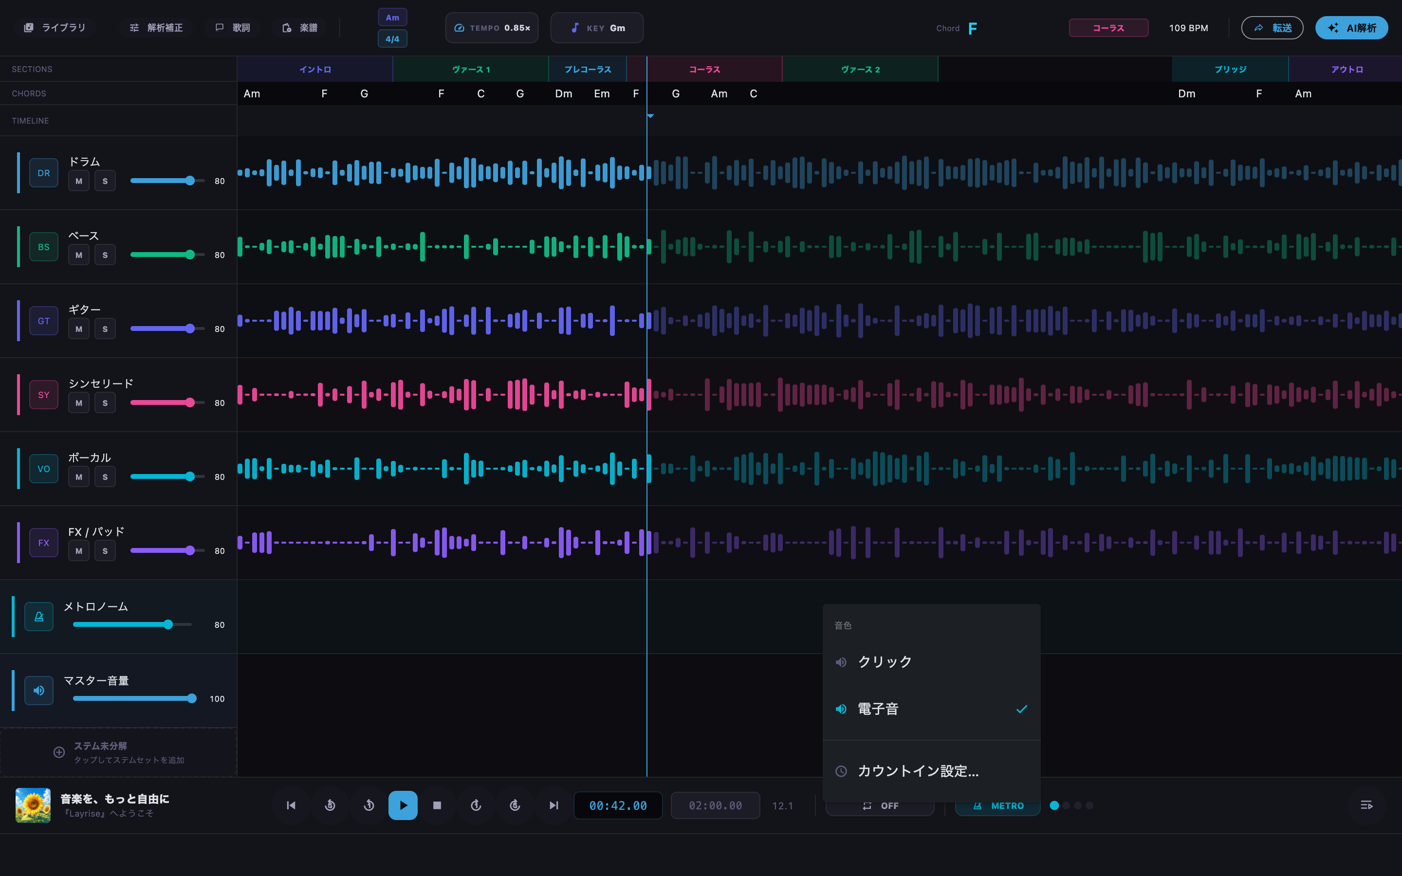This screenshot has width=1402, height=876.
Task: Click the Am chord chip in header
Action: pos(392,18)
